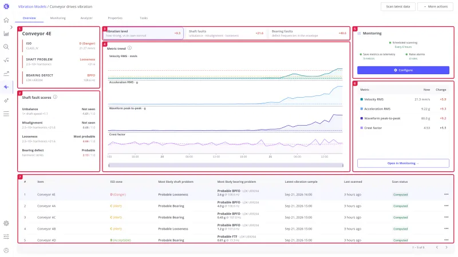458x257 pixels.
Task: Select the Conveyor 4D table row name
Action: tap(46, 240)
